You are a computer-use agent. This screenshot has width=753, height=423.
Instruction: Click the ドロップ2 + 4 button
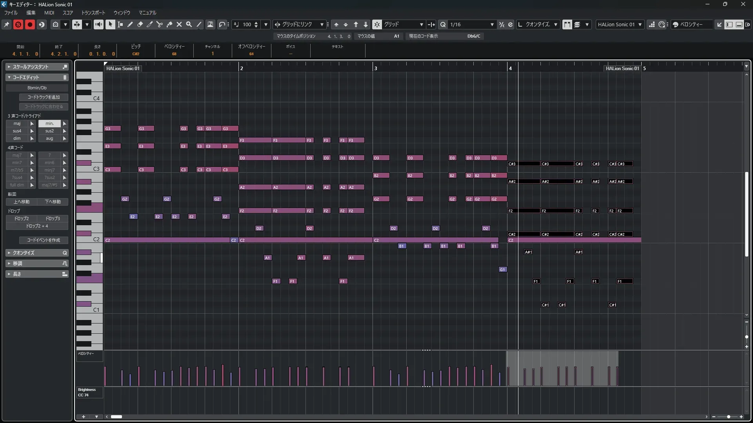pyautogui.click(x=37, y=226)
